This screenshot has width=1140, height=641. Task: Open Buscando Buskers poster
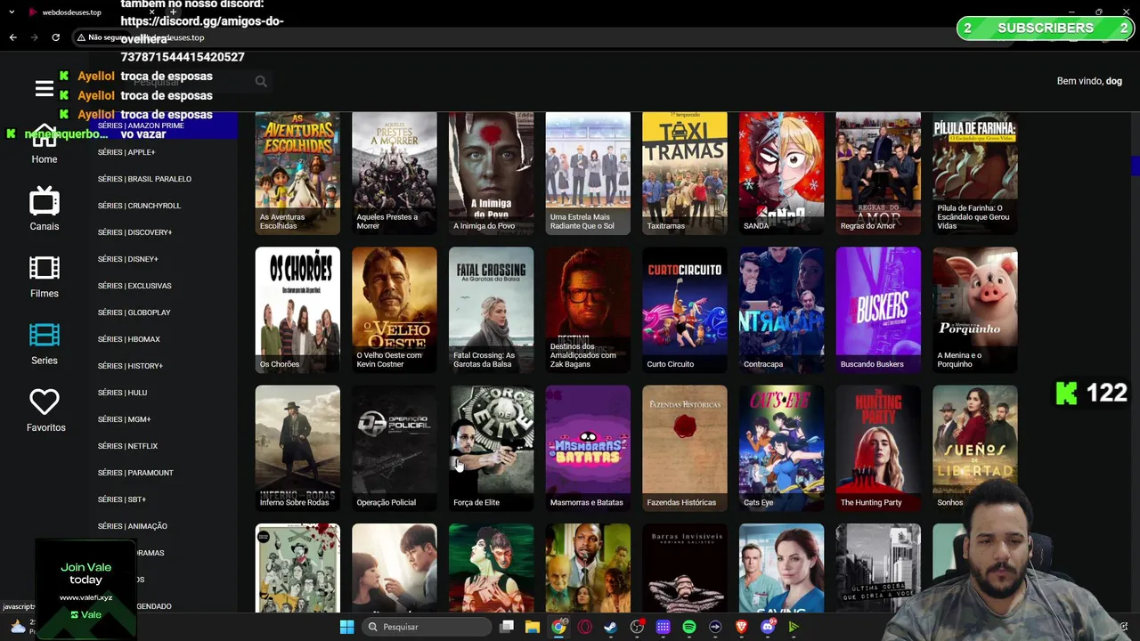click(x=878, y=310)
